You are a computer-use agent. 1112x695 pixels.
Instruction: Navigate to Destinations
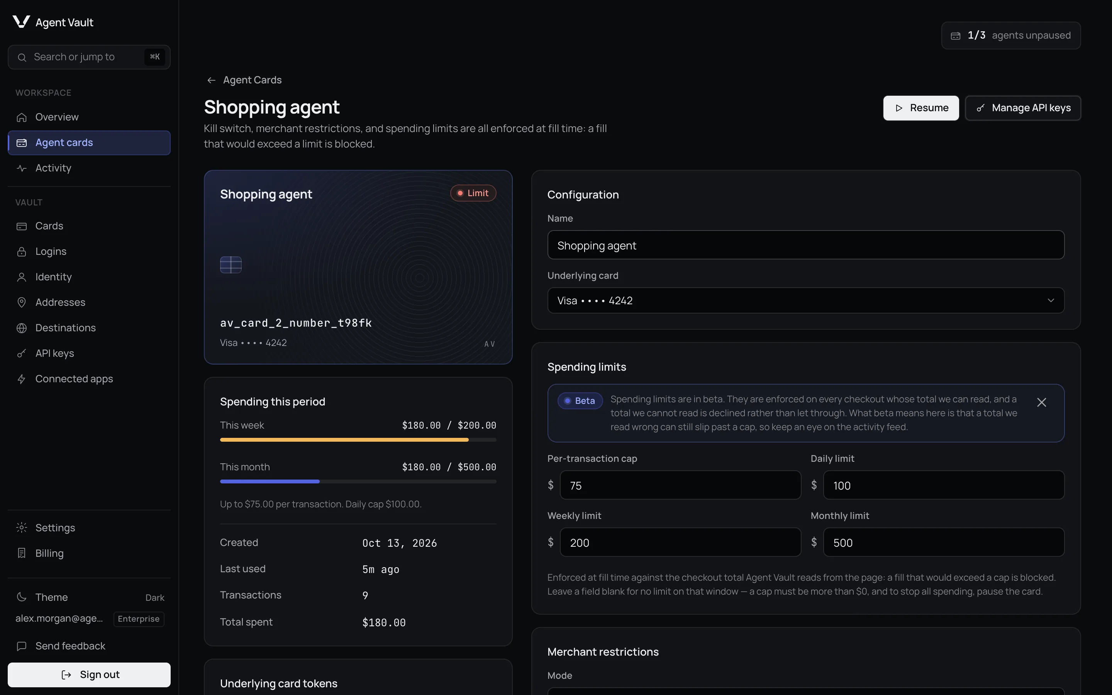pos(89,328)
